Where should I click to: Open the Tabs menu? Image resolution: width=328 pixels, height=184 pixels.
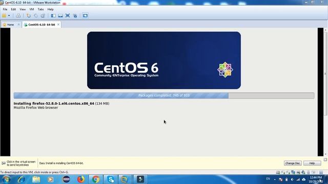(40, 9)
